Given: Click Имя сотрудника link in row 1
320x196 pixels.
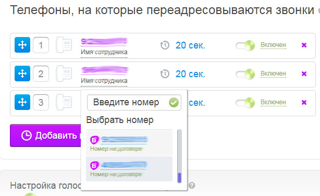Looking at the screenshot, I should [104, 52].
